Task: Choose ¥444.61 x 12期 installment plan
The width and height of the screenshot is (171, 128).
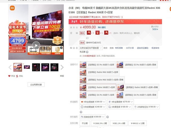Action: (138, 123)
